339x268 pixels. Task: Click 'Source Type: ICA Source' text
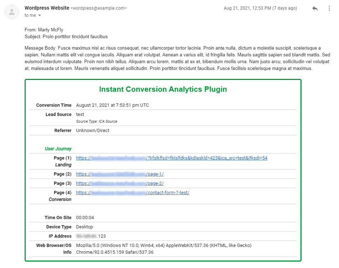97,121
